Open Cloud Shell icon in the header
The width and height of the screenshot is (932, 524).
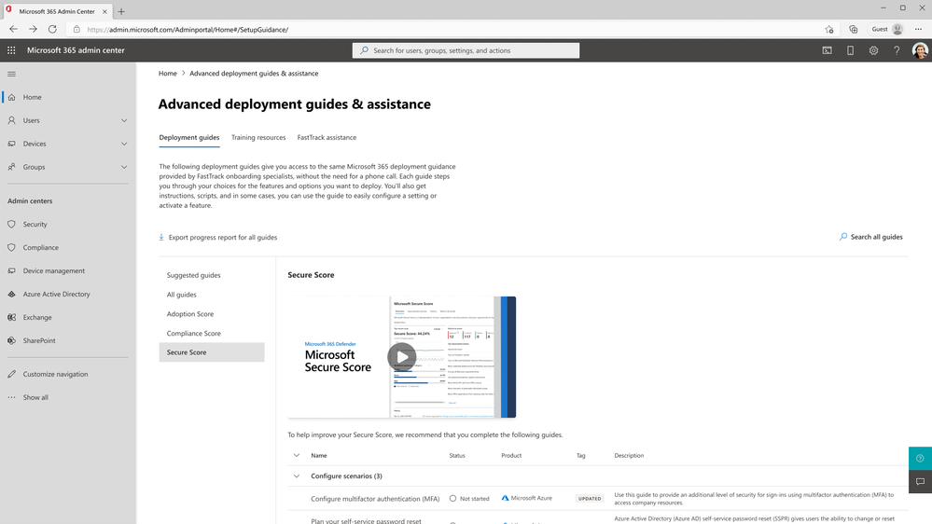pyautogui.click(x=827, y=50)
